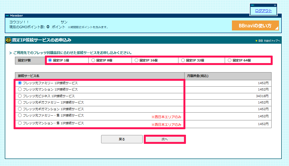This screenshot has height=166, width=289.
Task: Choose フレッツ光ファミリー 1IP接続サービス
Action: [20, 83]
